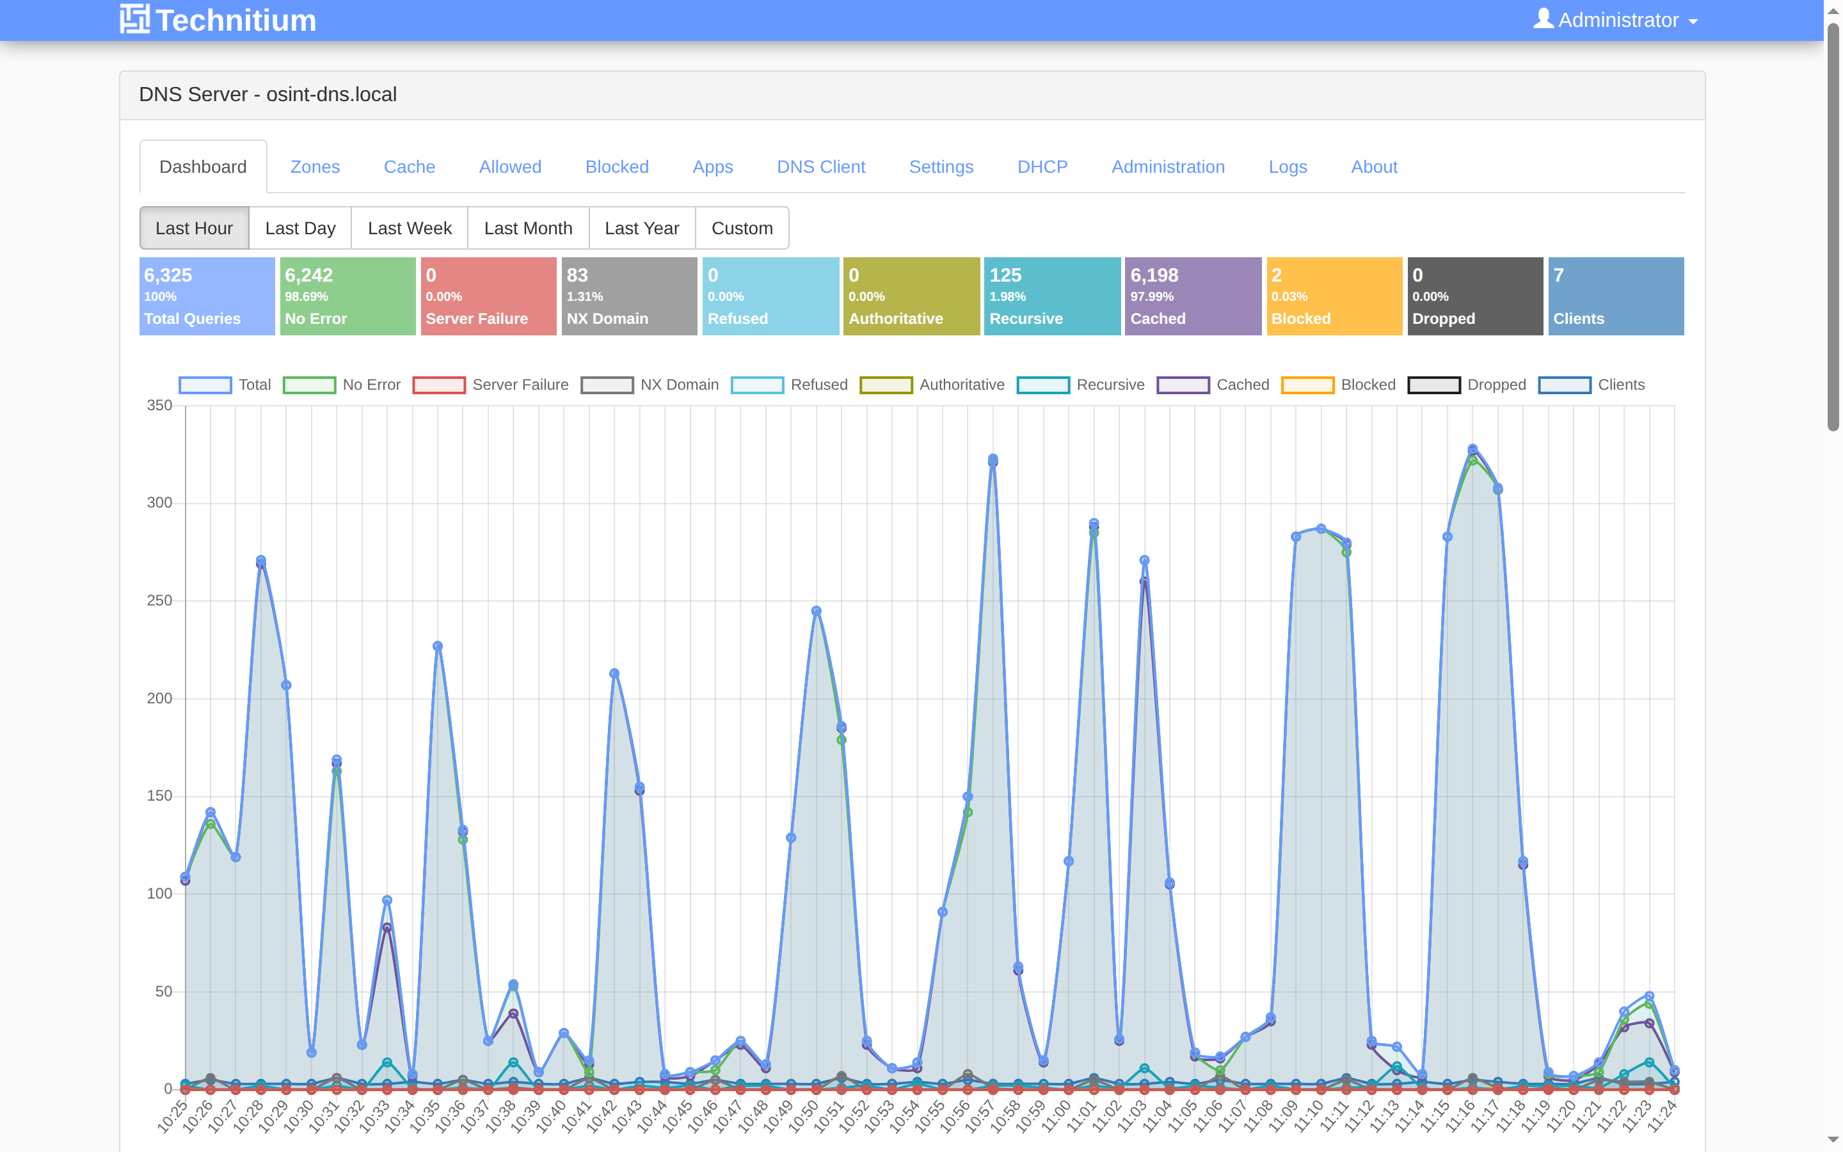Click the Refused stats tile
The height and width of the screenshot is (1152, 1843).
point(770,296)
